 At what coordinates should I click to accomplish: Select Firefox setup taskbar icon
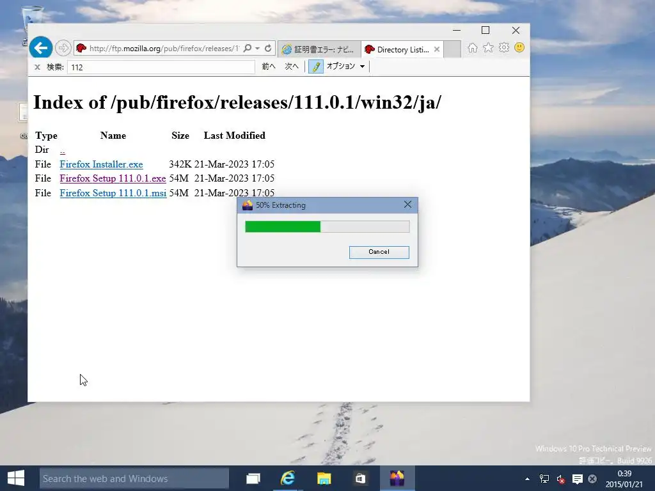397,478
